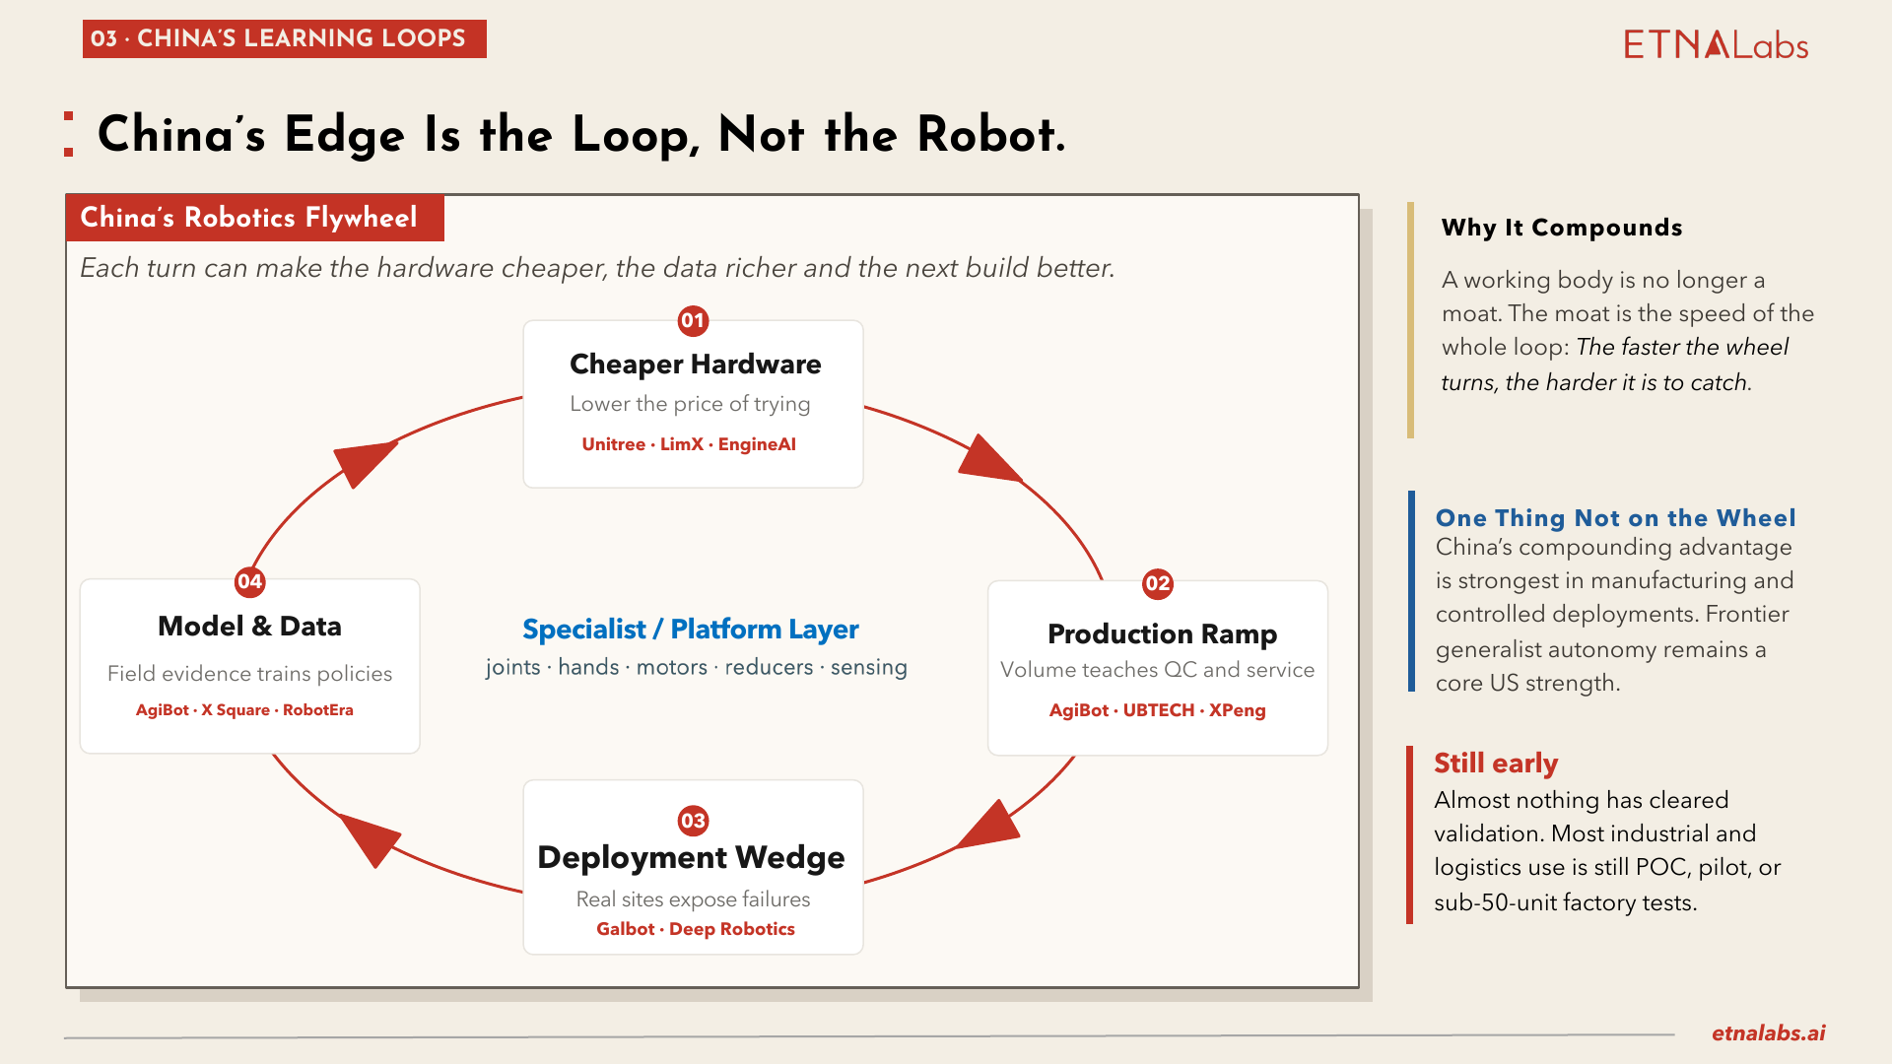Select the Cheaper Hardware card title
Screen dimensions: 1892x1064
click(695, 364)
